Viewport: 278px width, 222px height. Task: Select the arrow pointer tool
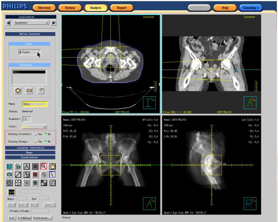[x=52, y=174]
